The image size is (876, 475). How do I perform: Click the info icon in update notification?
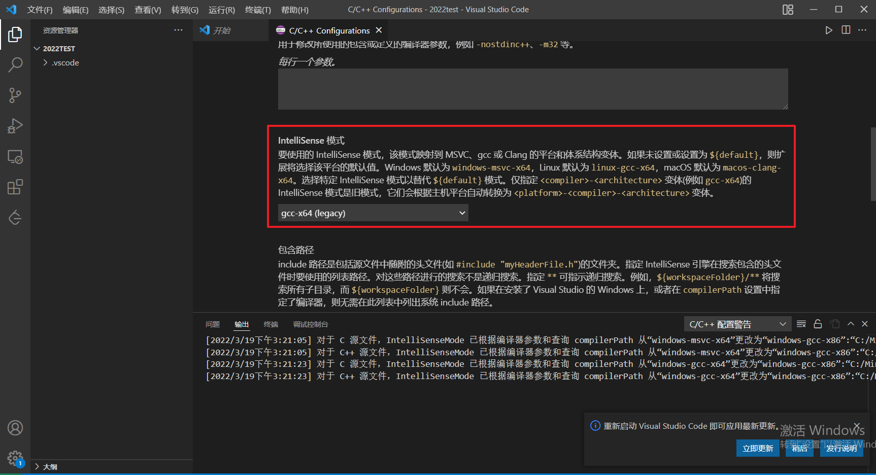[x=595, y=426]
